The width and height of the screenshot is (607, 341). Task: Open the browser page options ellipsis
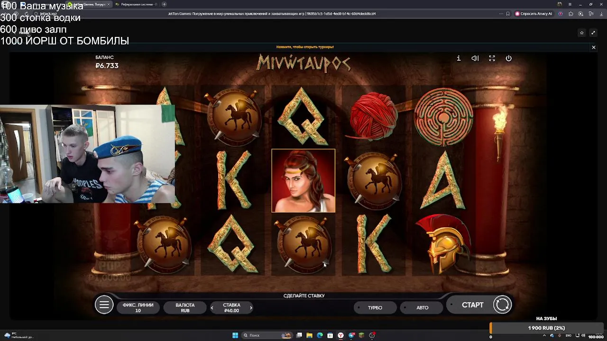[501, 14]
